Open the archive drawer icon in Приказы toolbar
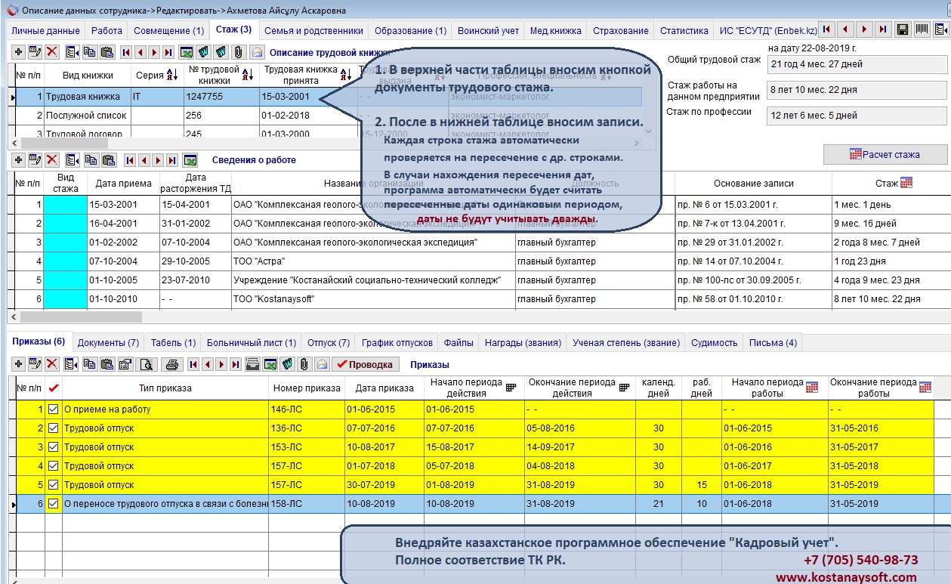951x584 pixels. click(x=253, y=364)
